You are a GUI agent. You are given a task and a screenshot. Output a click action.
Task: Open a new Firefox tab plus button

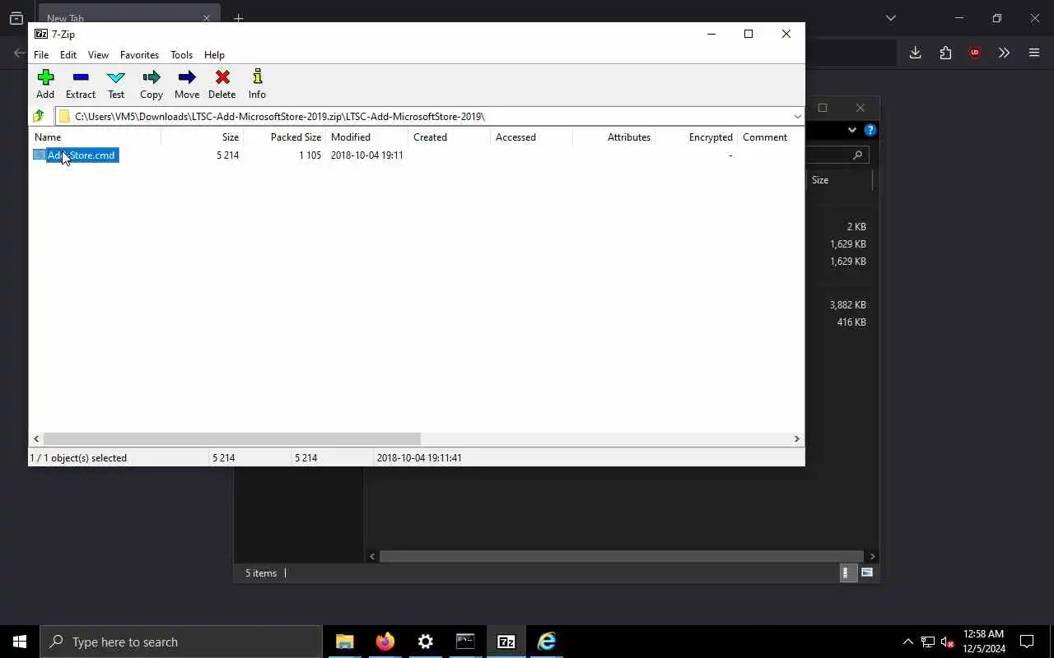(239, 17)
